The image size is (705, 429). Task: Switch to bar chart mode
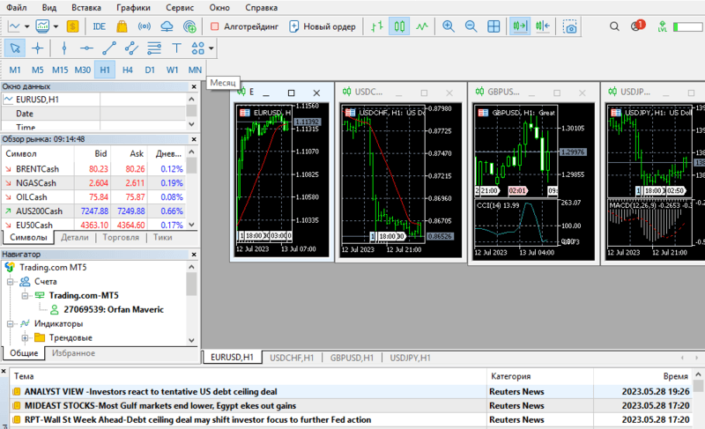[x=377, y=26]
